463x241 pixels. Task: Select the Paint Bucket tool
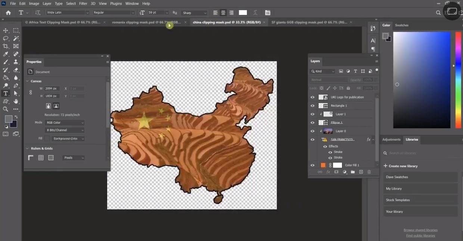[6, 78]
